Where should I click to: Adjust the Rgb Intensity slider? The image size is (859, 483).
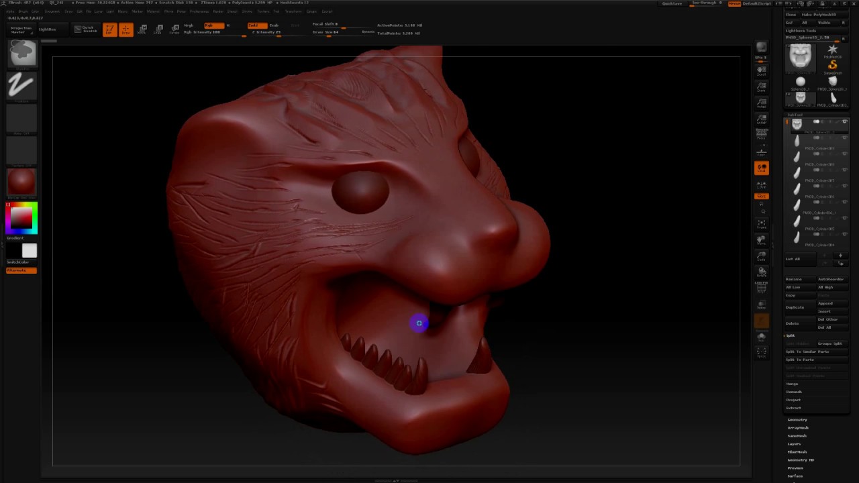tap(213, 32)
